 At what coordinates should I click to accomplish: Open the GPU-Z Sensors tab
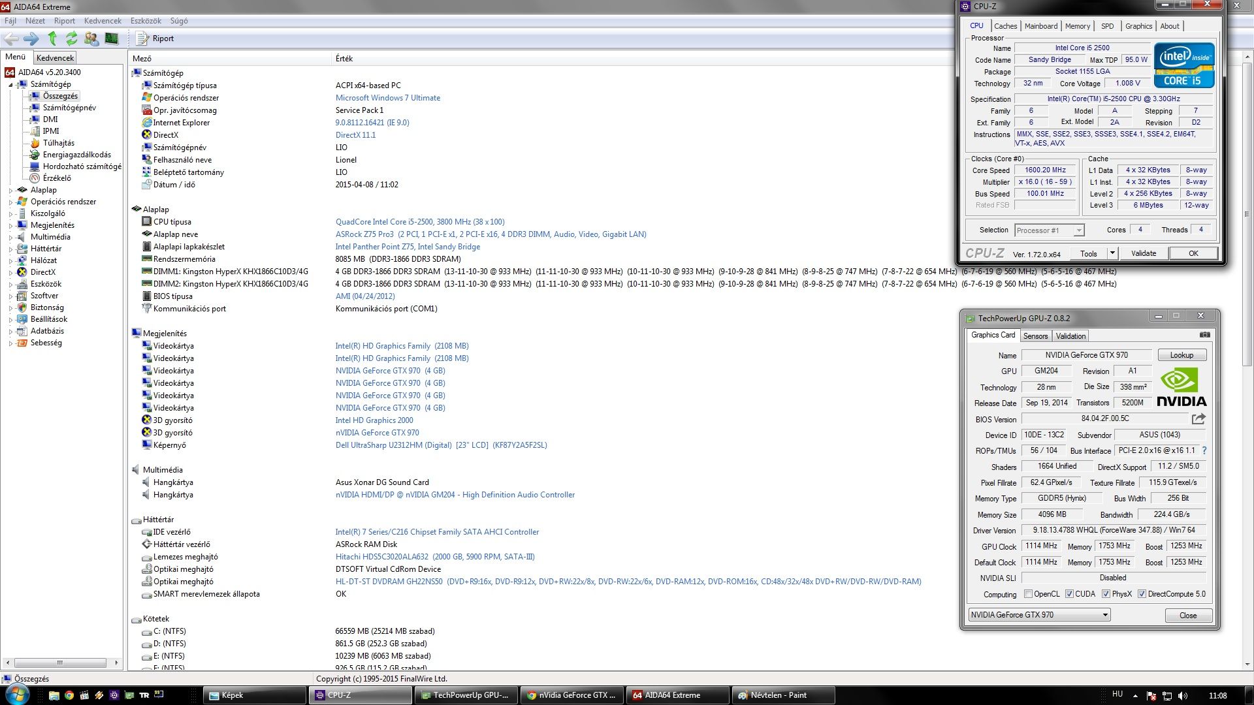click(1035, 336)
